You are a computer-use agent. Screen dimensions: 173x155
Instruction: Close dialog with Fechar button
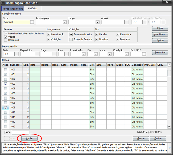(x=158, y=138)
